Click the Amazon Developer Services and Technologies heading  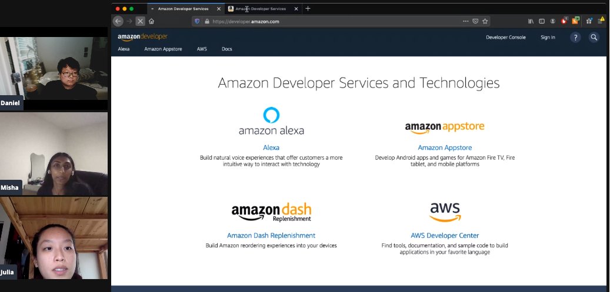coord(358,83)
